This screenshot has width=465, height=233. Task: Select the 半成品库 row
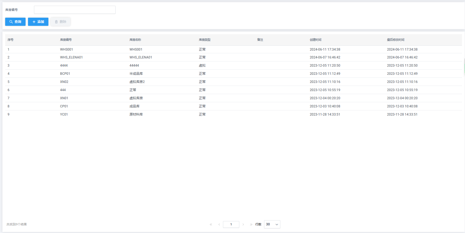(x=136, y=74)
